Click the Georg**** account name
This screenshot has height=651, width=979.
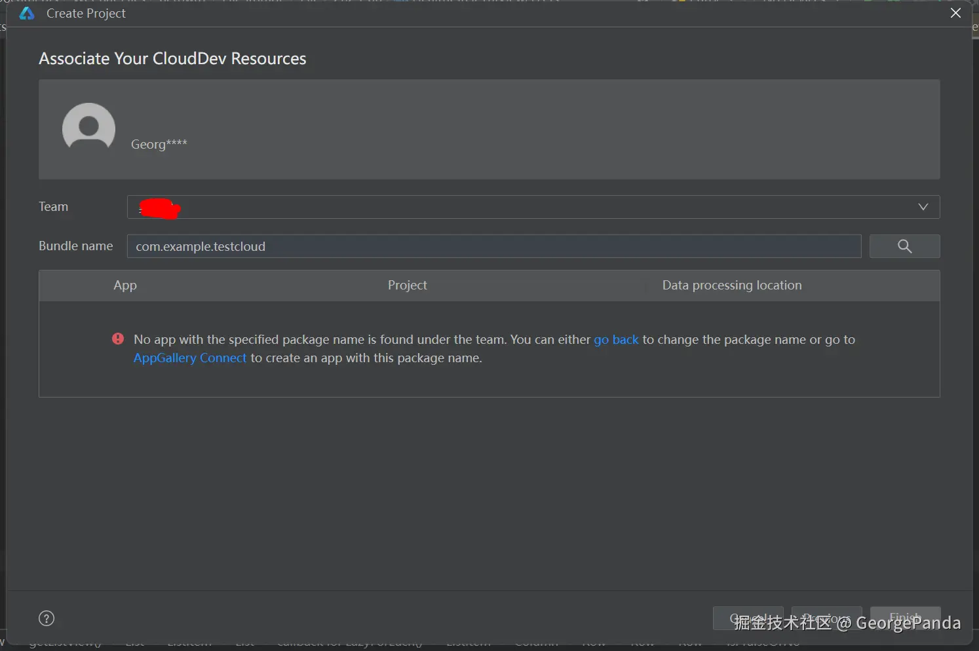pos(159,144)
